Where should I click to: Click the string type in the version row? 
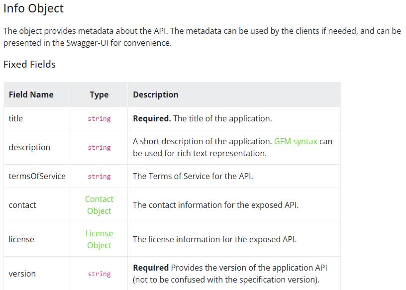coord(99,274)
